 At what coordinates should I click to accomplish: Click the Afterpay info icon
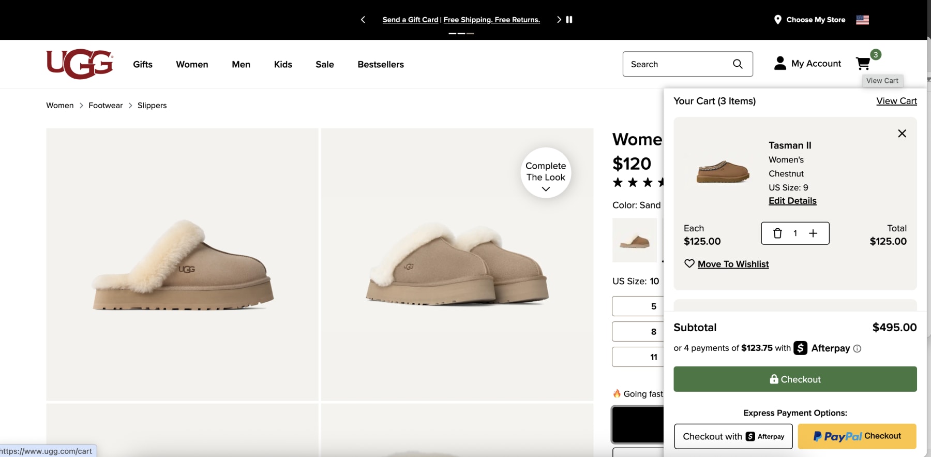click(857, 349)
